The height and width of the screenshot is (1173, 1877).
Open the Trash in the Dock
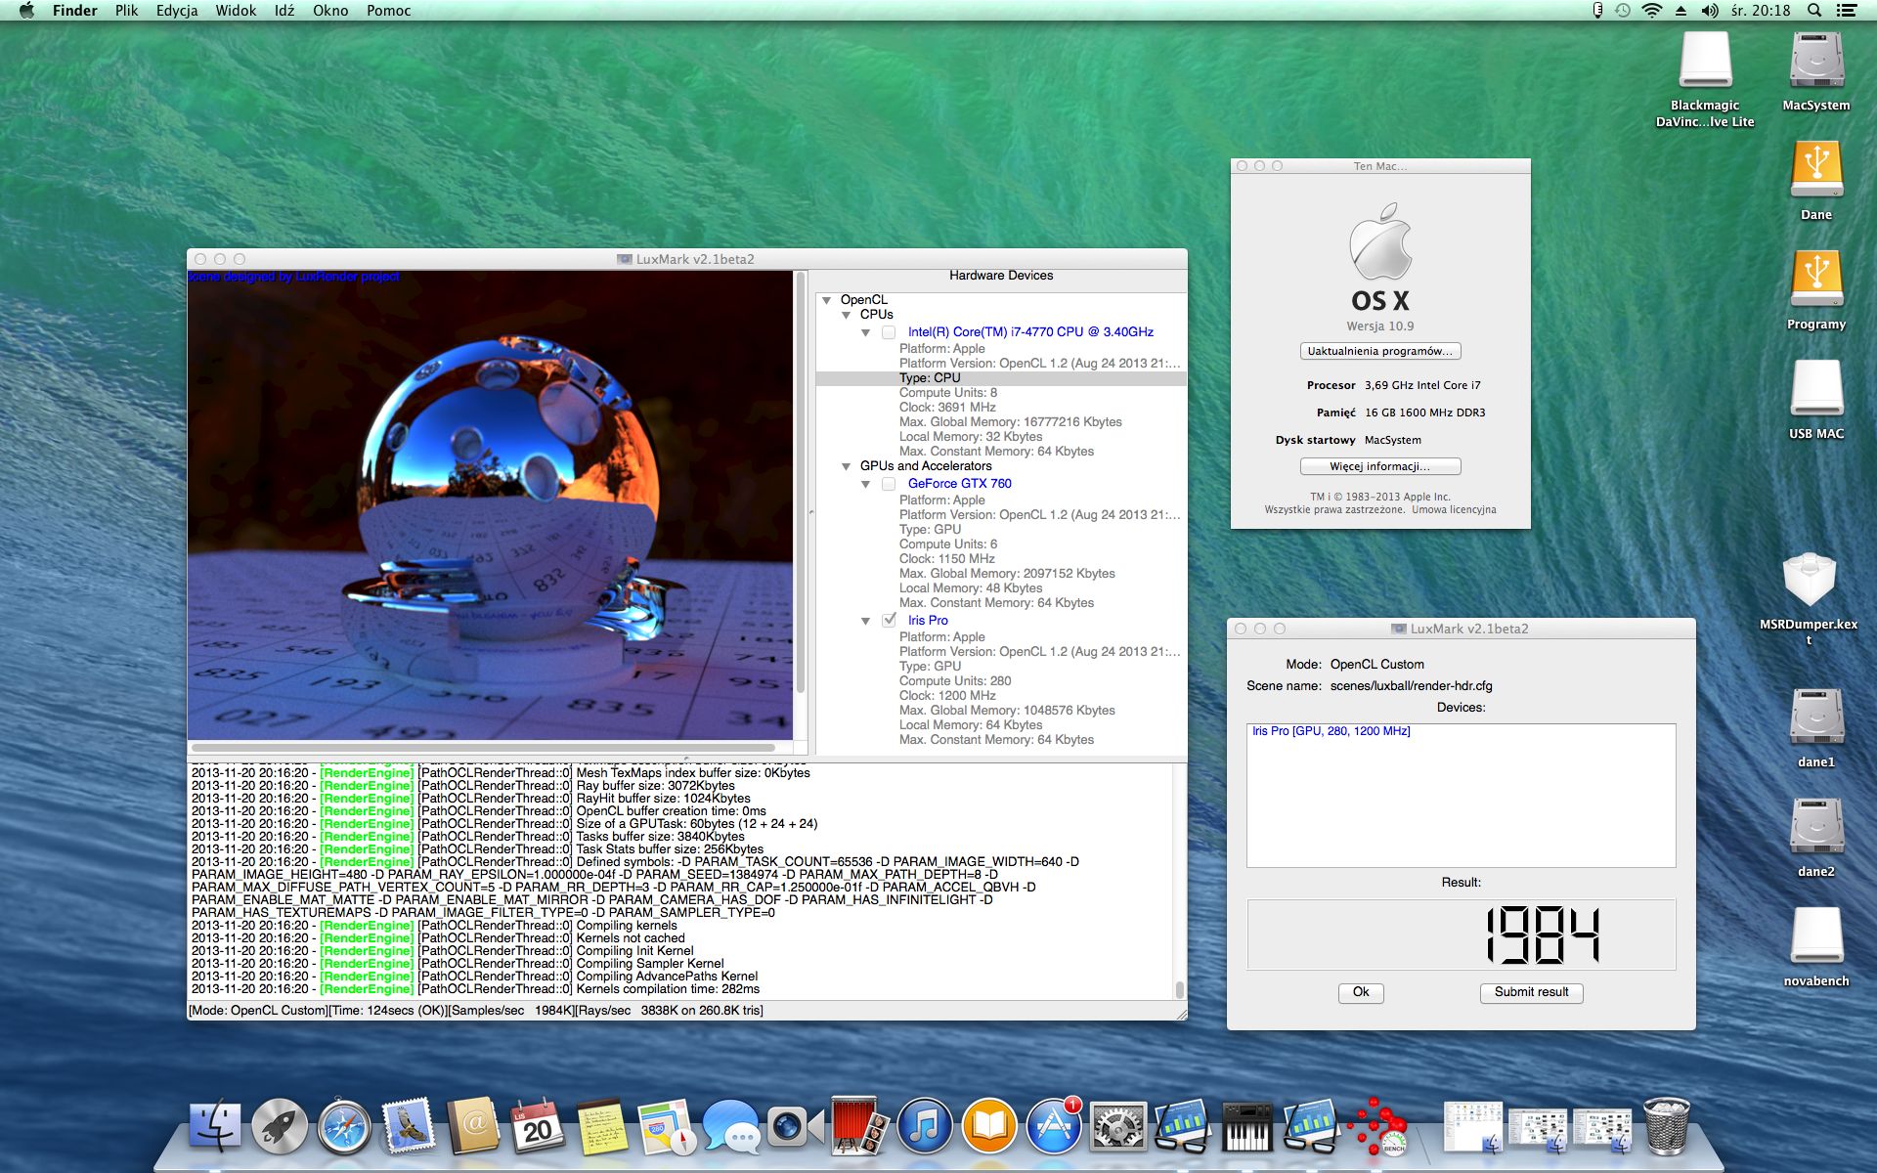(x=1666, y=1126)
